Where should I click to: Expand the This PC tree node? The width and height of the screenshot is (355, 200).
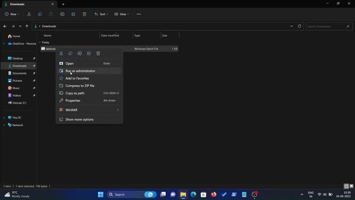[4, 118]
